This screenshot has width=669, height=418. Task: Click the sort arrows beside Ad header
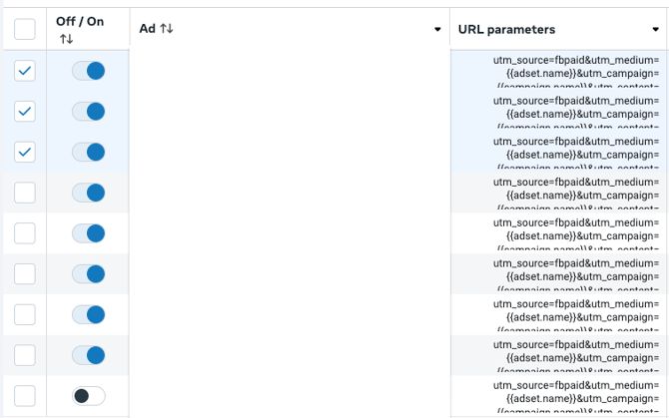coord(167,29)
